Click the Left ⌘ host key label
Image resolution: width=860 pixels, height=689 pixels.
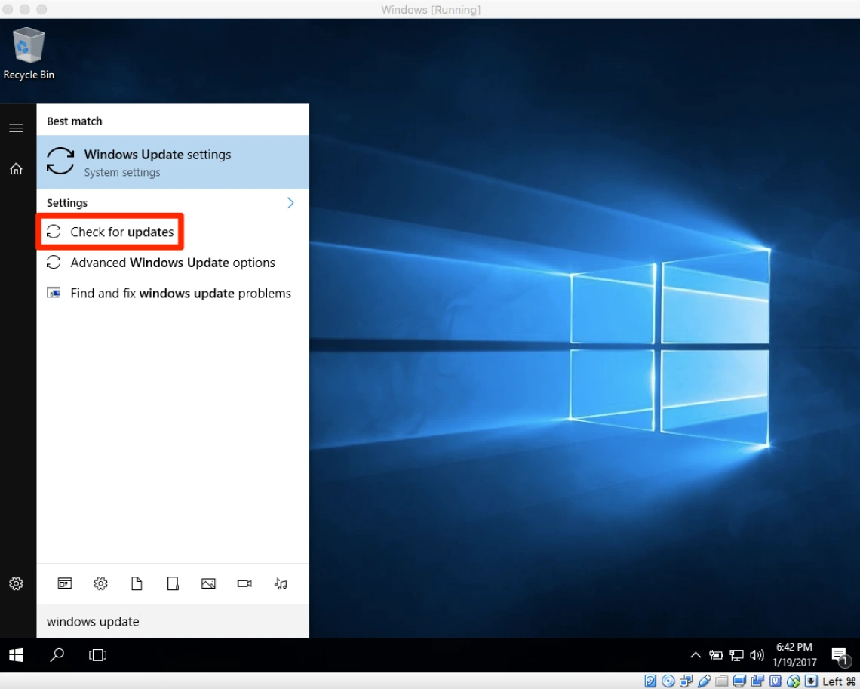(x=839, y=681)
